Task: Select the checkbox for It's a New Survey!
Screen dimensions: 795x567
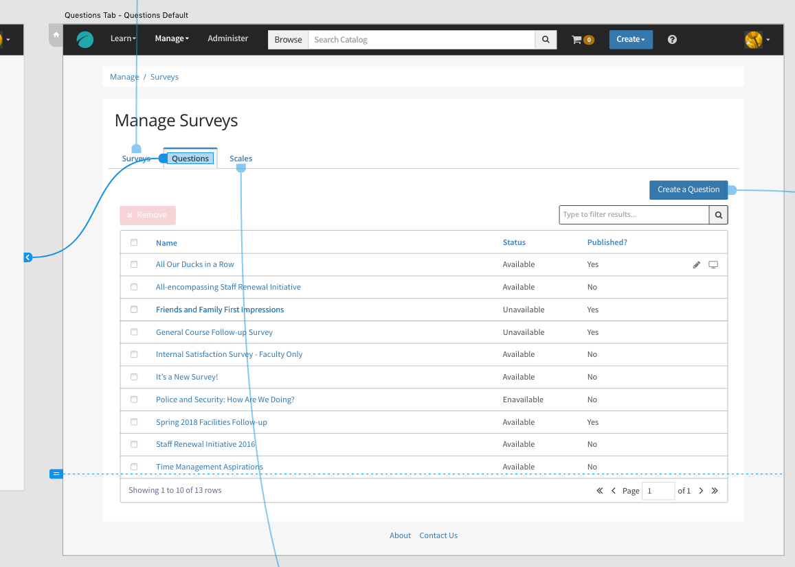Action: pos(134,377)
